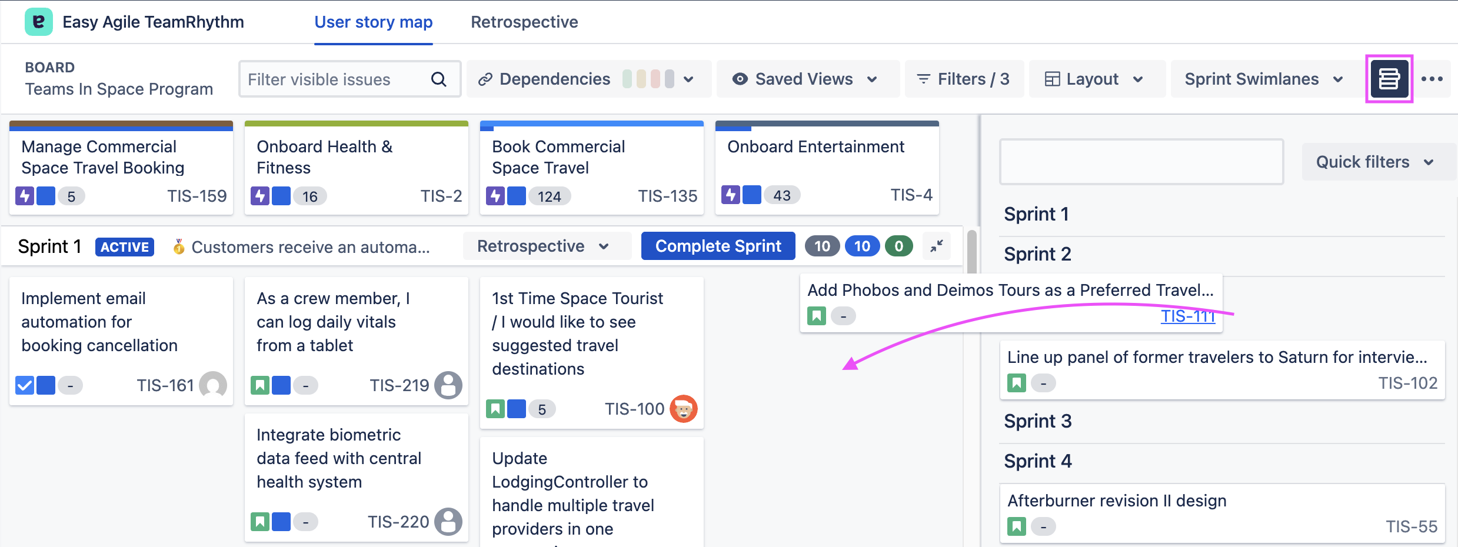The width and height of the screenshot is (1458, 547).
Task: Click the Filter visible issues input field
Action: (335, 79)
